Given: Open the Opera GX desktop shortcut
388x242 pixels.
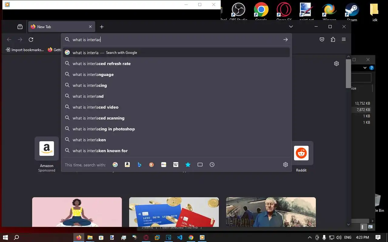Looking at the screenshot, I should pos(284,12).
